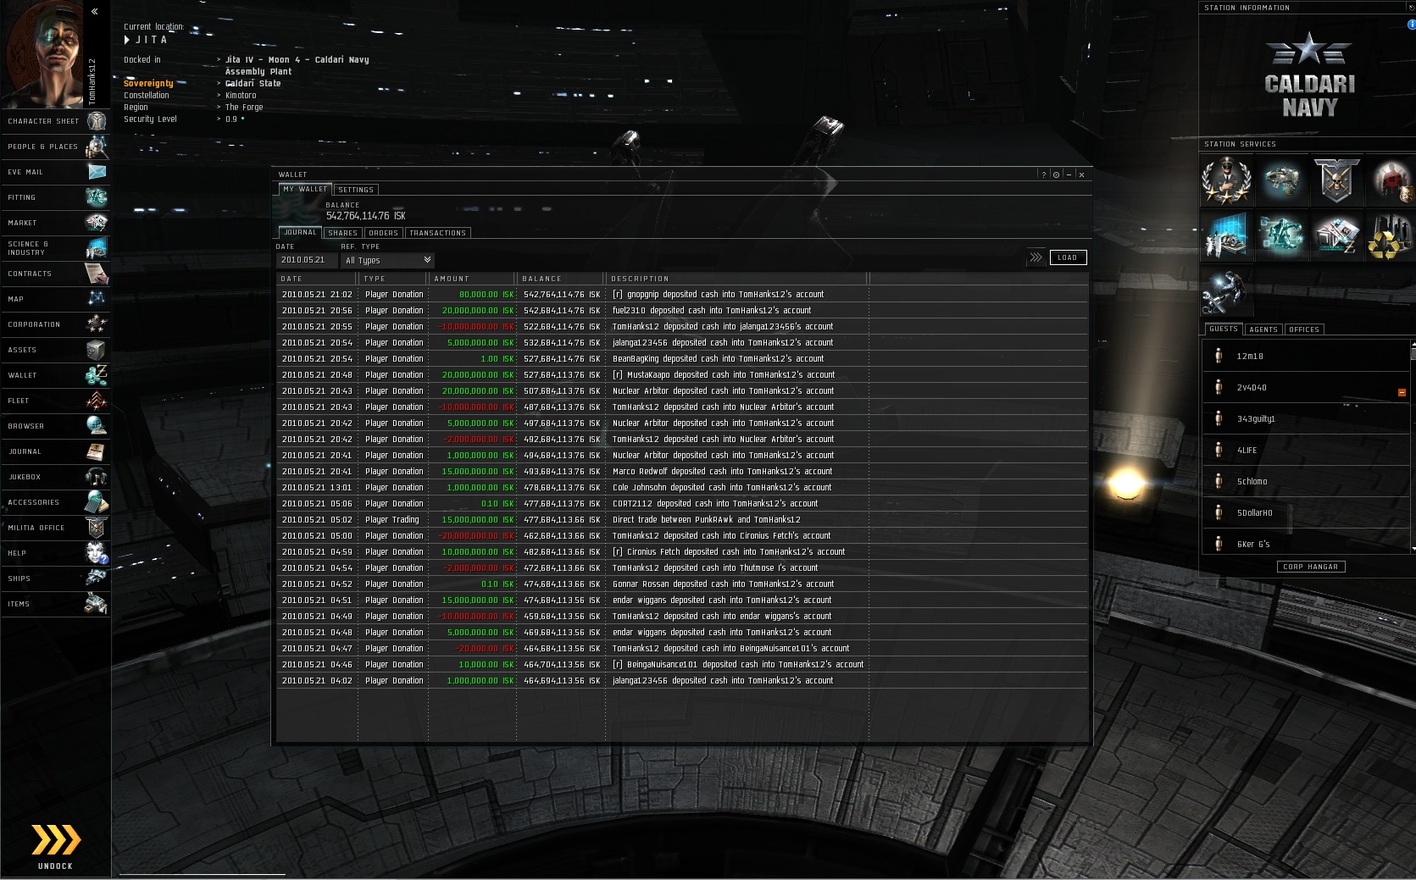The image size is (1416, 880).
Task: Click the Date field showing 2010.05.21
Action: tap(307, 260)
